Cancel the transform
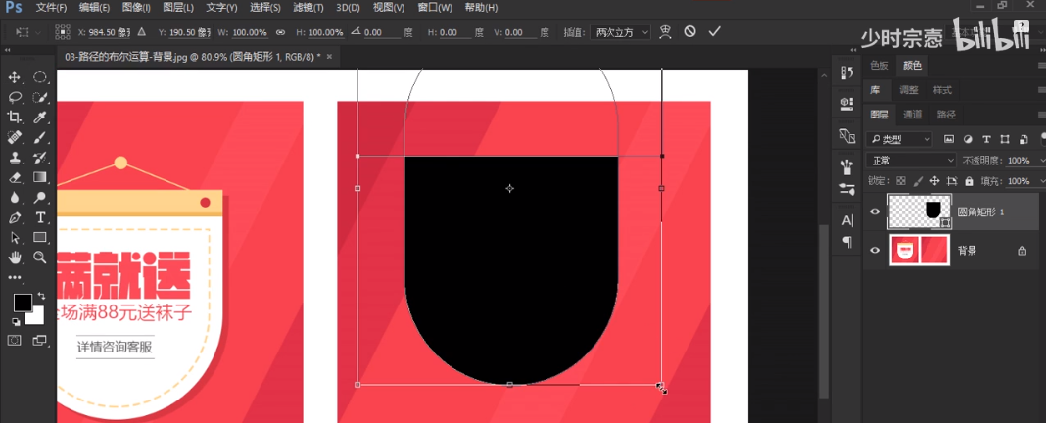Image resolution: width=1046 pixels, height=423 pixels. coord(689,31)
